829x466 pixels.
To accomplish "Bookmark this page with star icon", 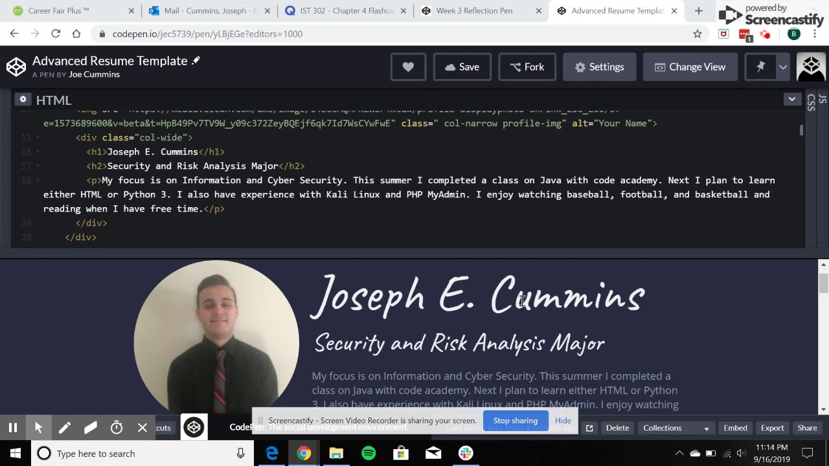I will [x=697, y=34].
